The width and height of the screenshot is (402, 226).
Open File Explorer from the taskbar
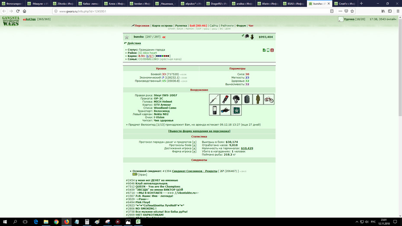(46, 222)
